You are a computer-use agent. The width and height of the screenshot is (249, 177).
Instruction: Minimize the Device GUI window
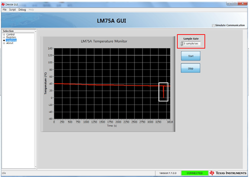pos(229,4)
